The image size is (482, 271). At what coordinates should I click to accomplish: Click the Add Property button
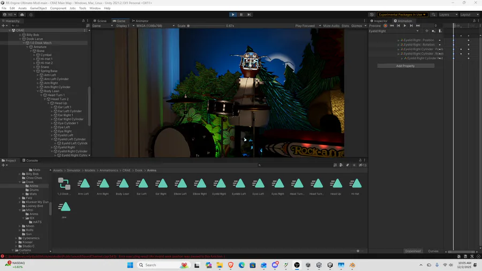click(x=405, y=66)
